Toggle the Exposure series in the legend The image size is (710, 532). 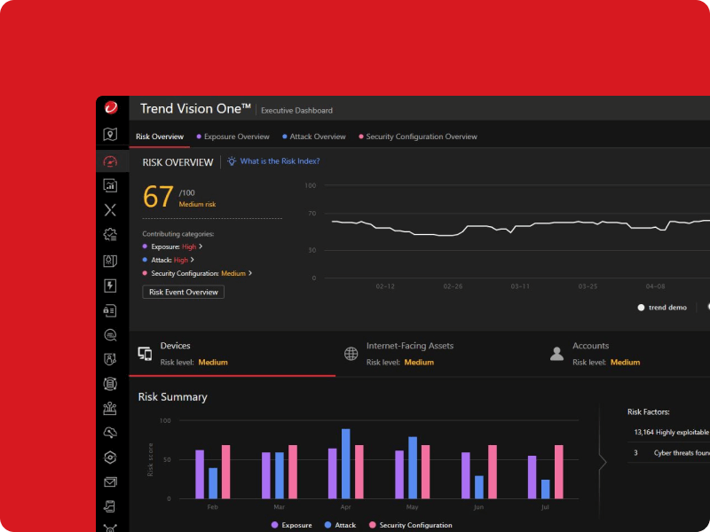(293, 525)
